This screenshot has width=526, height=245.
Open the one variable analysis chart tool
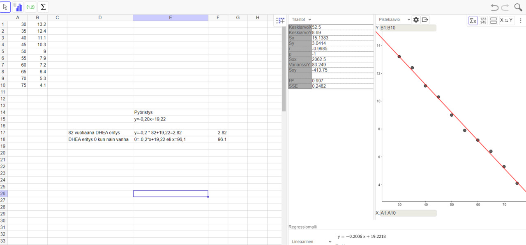coord(18,7)
